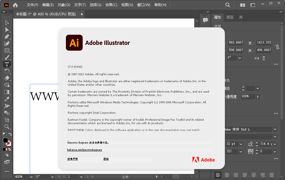Select the Eyedropper tool
This screenshot has width=285, height=180.
(7, 99)
